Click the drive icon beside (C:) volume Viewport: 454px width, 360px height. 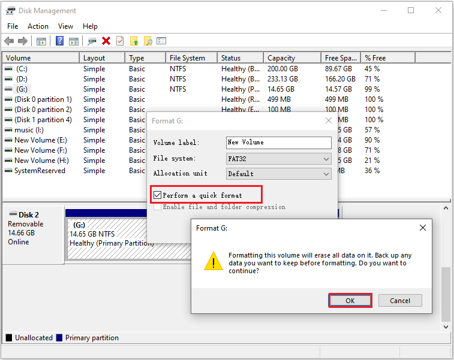click(8, 69)
